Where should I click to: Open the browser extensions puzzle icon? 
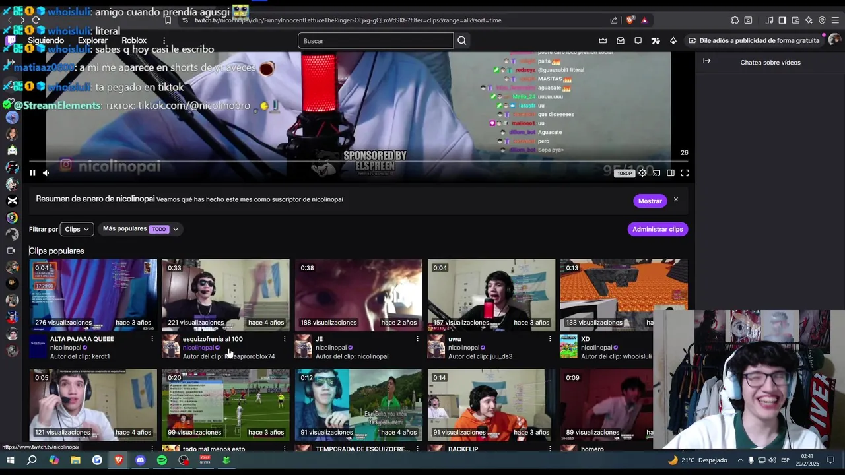tap(735, 20)
